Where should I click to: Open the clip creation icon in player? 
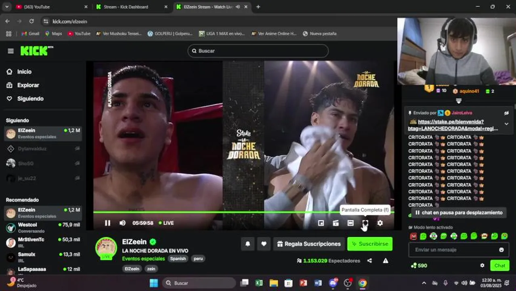(x=336, y=223)
